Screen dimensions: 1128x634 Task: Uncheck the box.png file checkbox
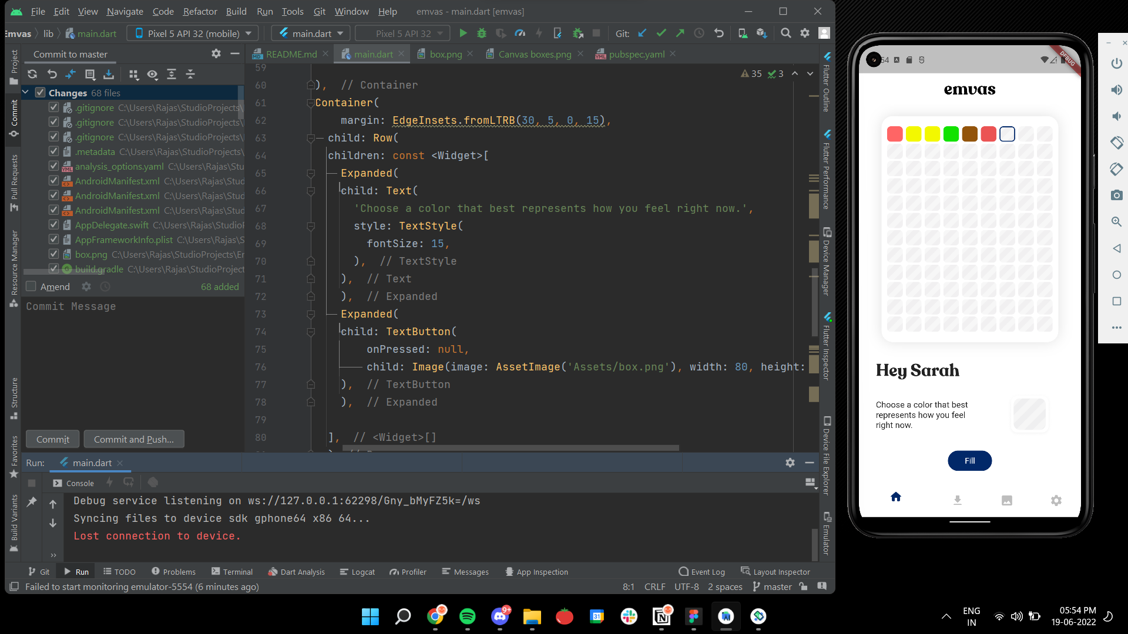(x=53, y=254)
